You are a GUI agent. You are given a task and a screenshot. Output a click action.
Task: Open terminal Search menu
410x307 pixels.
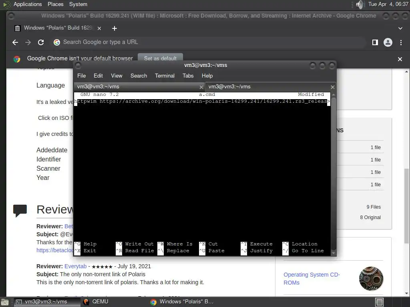139,76
